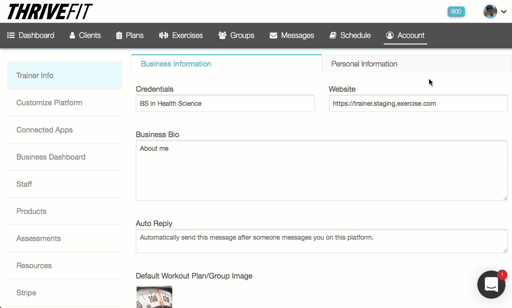512x308 pixels.
Task: Click Business Bio resize handle
Action: point(505,198)
